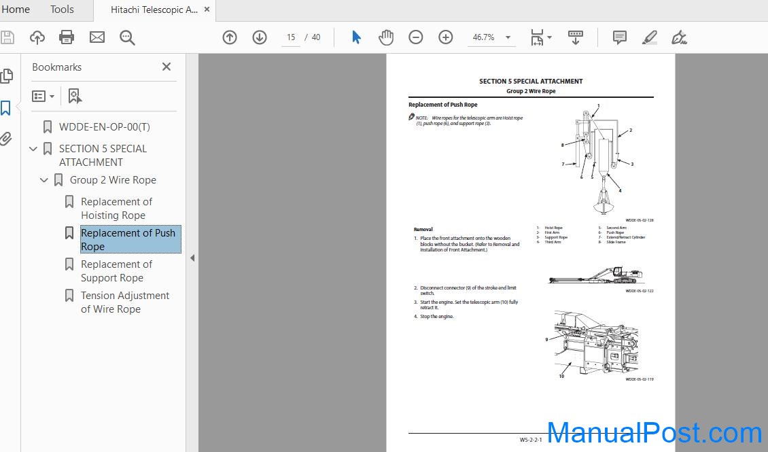
Task: Zoom in with plus button
Action: 446,37
